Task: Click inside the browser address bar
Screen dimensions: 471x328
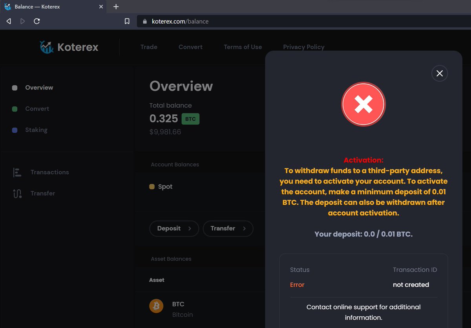Action: click(x=196, y=21)
